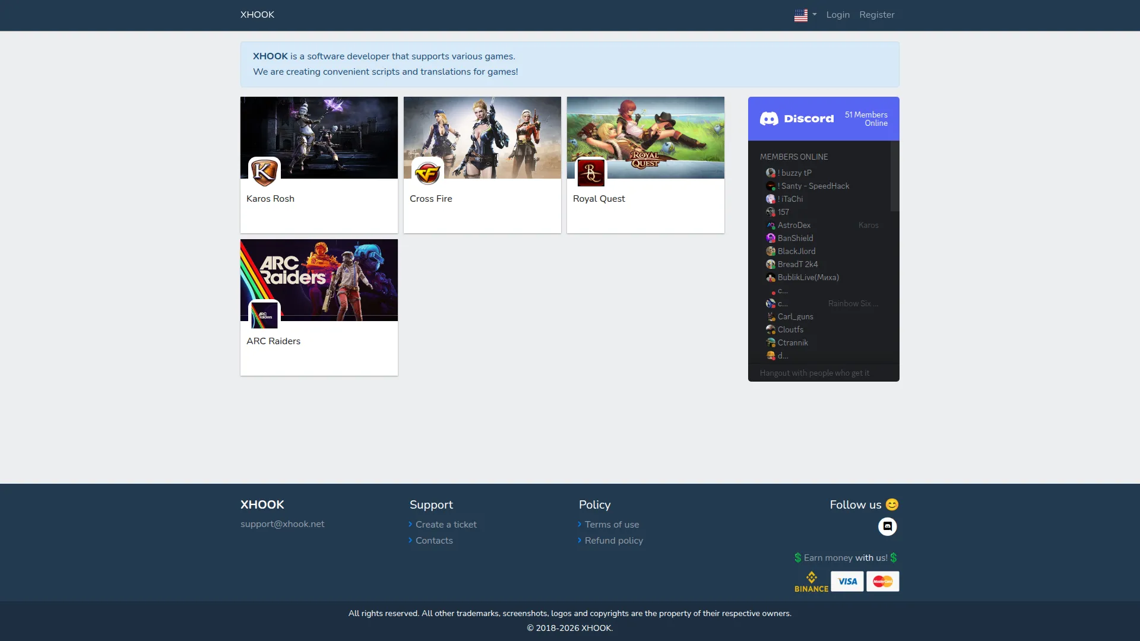1140x641 pixels.
Task: Select member name Ctrannik
Action: pos(793,342)
